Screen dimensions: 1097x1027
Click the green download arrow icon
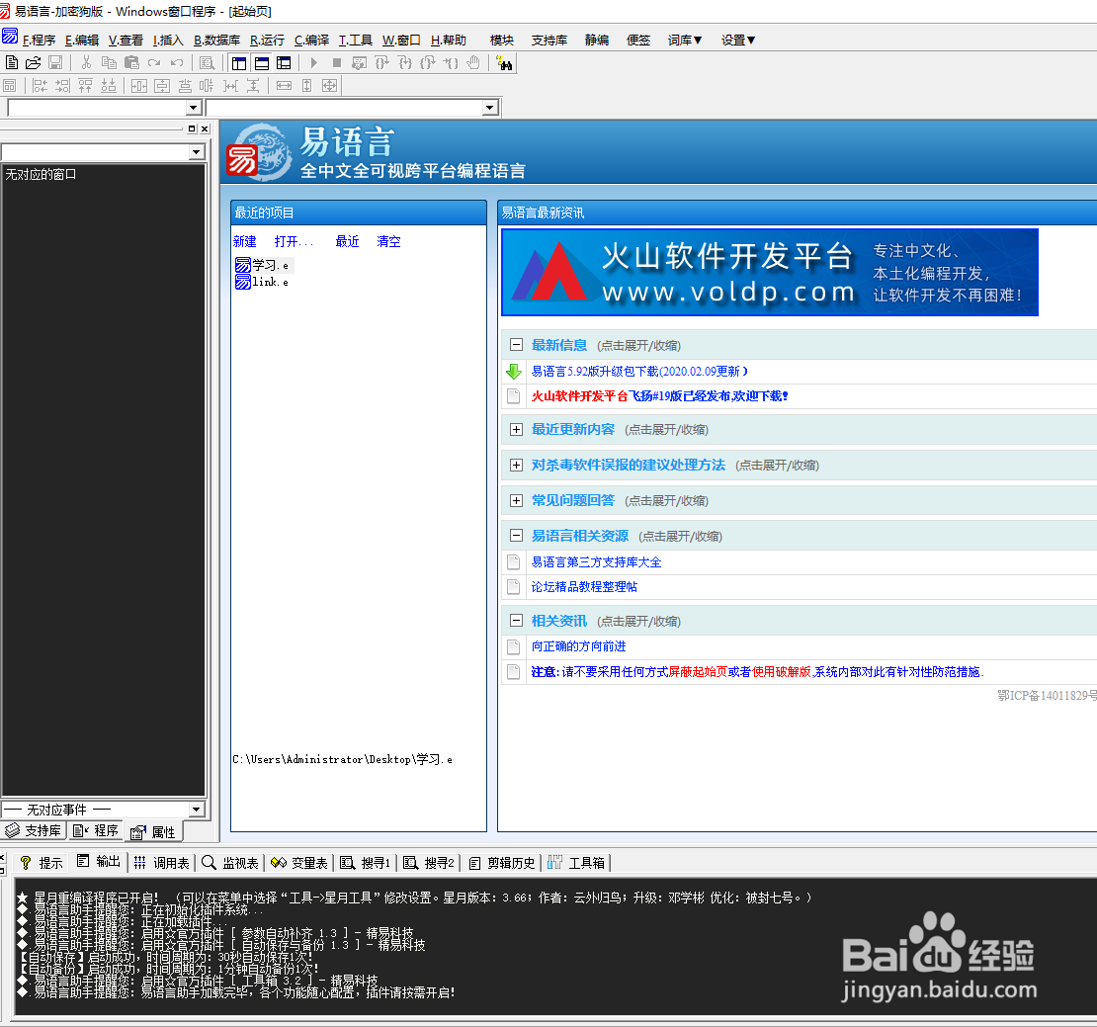[x=514, y=372]
